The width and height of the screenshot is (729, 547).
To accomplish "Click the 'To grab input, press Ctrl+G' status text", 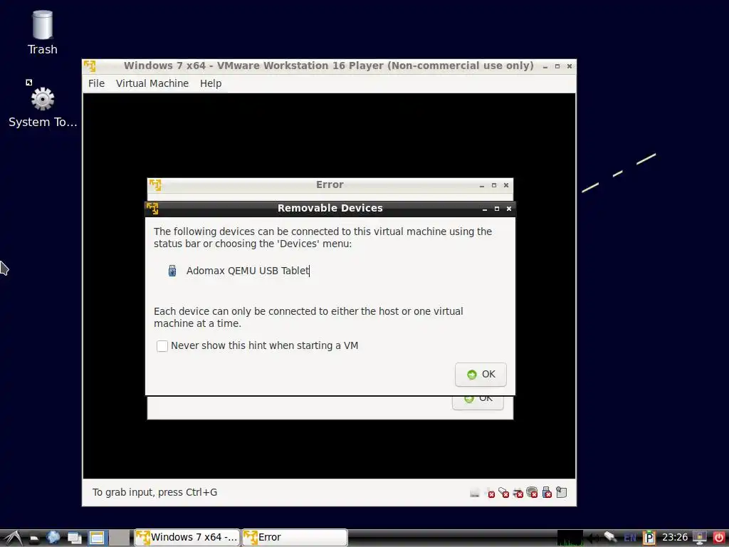I will (154, 492).
